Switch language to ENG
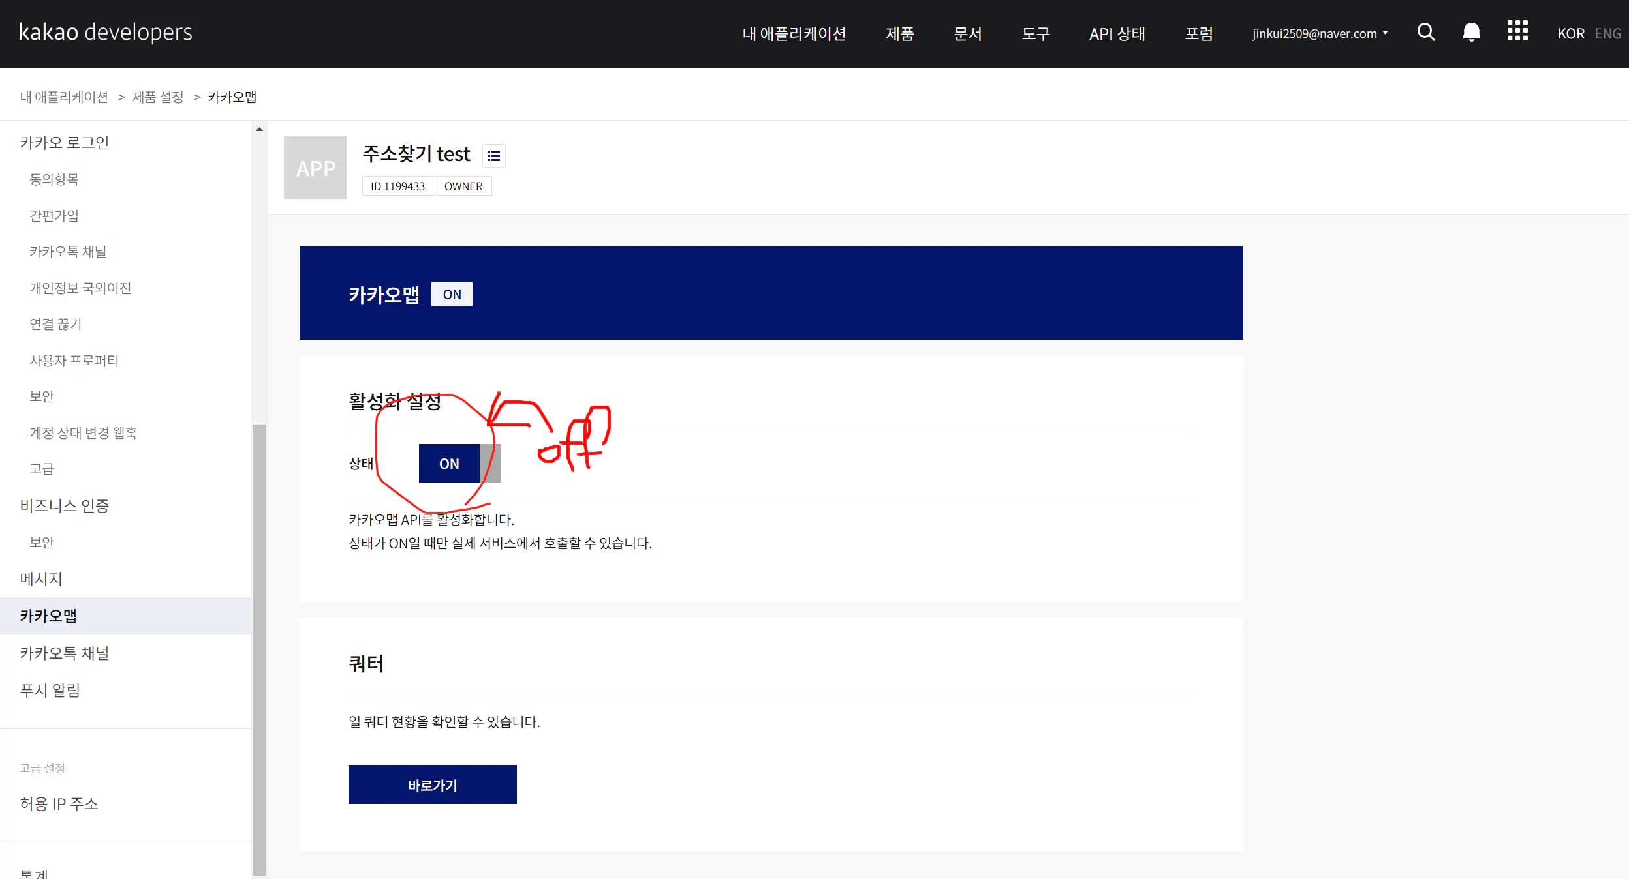This screenshot has width=1629, height=879. [1607, 33]
